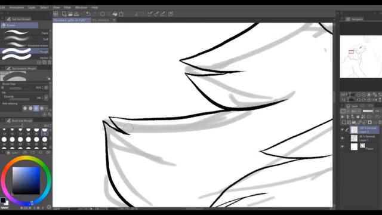Select the first anti-aliasing option (none)
Image resolution: width=382 pixels, height=215 pixels.
click(25, 108)
